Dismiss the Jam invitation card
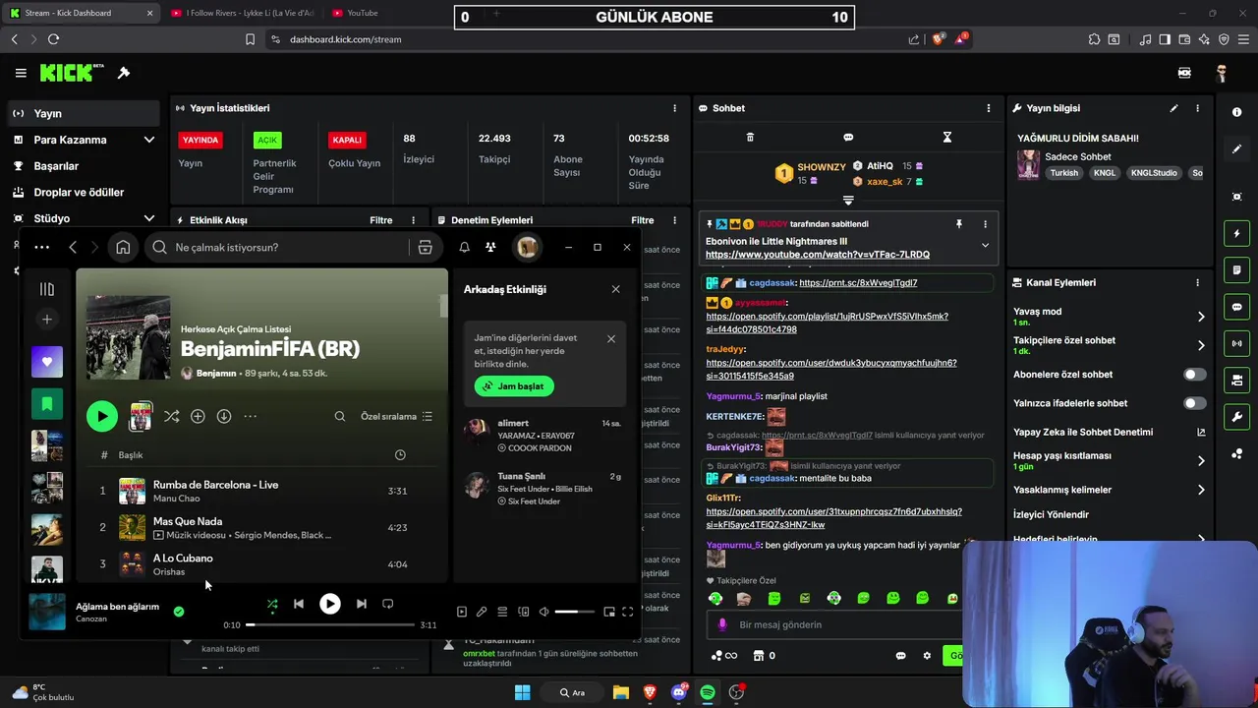 pos(611,338)
